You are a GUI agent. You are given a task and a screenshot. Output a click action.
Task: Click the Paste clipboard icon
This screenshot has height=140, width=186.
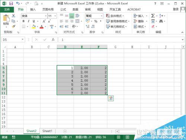coord(6,18)
